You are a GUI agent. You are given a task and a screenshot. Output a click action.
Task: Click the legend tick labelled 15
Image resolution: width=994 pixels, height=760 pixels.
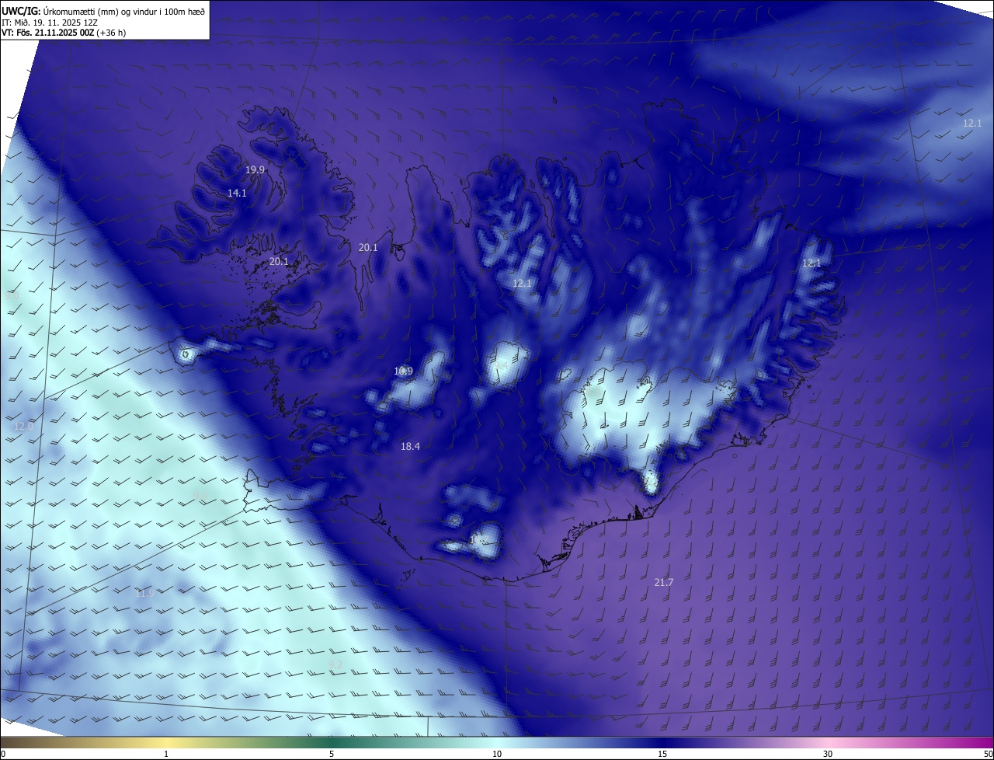pos(662,754)
